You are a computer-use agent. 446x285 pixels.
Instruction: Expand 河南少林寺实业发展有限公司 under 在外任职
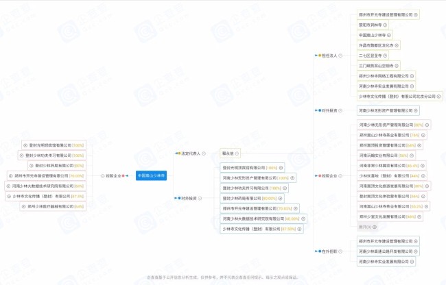coord(412,262)
